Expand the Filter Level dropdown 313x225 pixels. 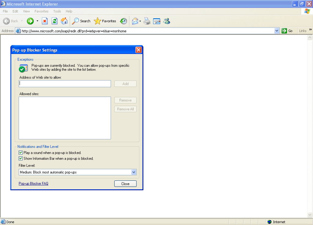pos(134,172)
